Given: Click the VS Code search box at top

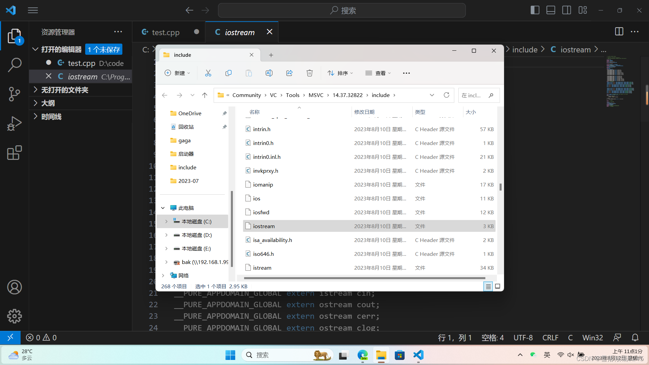Looking at the screenshot, I should [341, 10].
